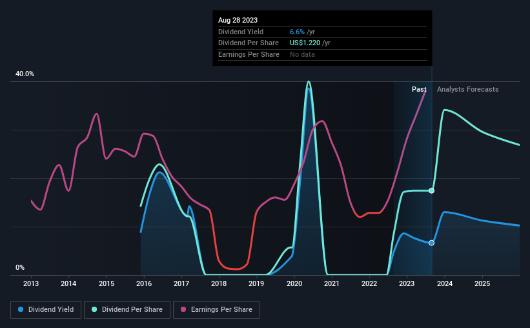Image resolution: width=530 pixels, height=328 pixels.
Task: Click the Aug 28 2023 tooltip header
Action: (x=238, y=20)
